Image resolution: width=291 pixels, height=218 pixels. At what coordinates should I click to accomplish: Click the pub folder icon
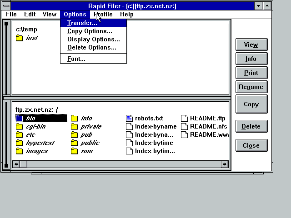click(x=75, y=135)
